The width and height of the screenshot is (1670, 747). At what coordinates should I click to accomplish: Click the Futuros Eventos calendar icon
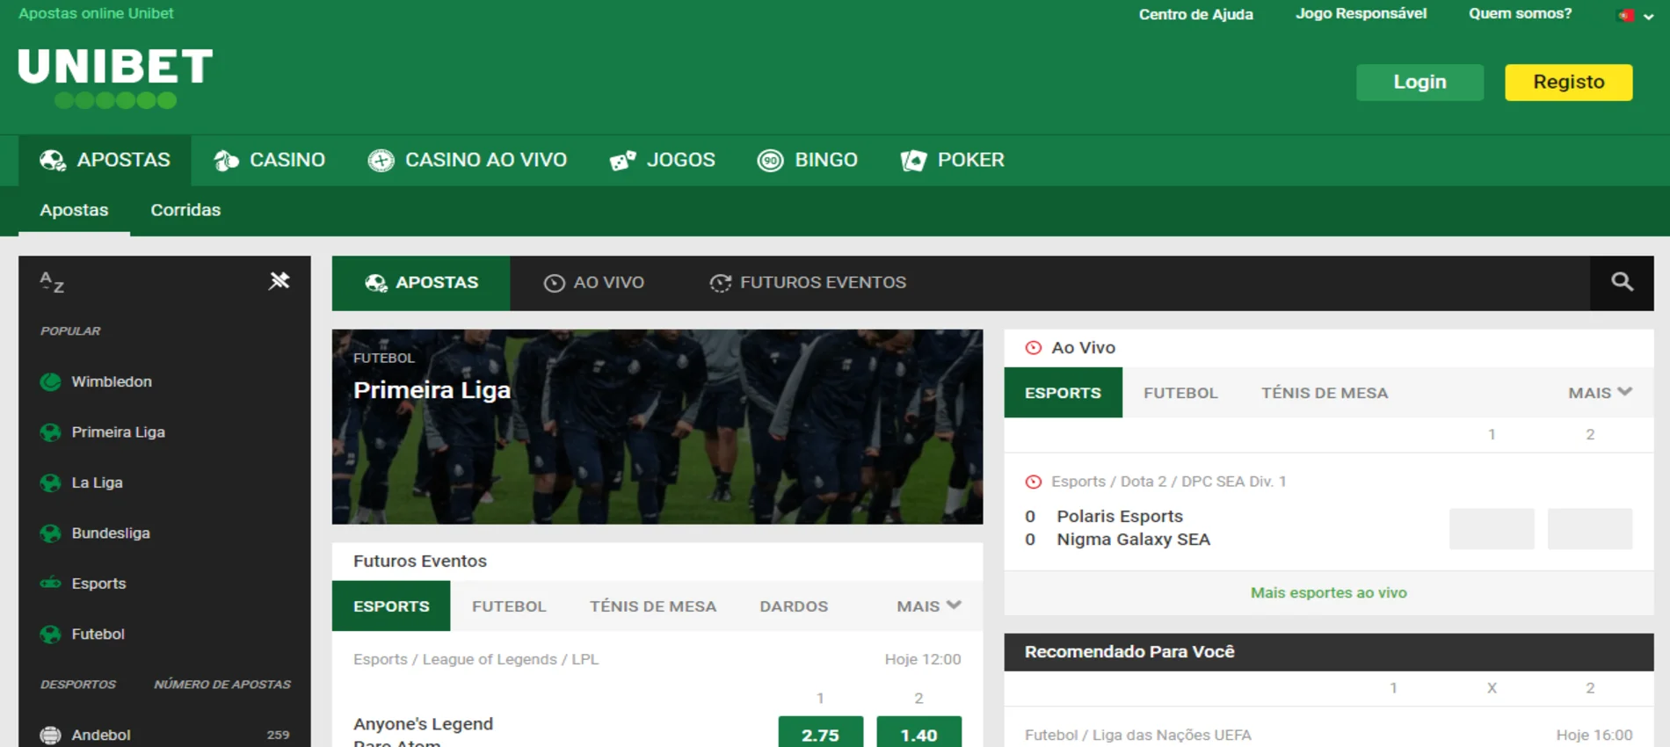point(721,283)
